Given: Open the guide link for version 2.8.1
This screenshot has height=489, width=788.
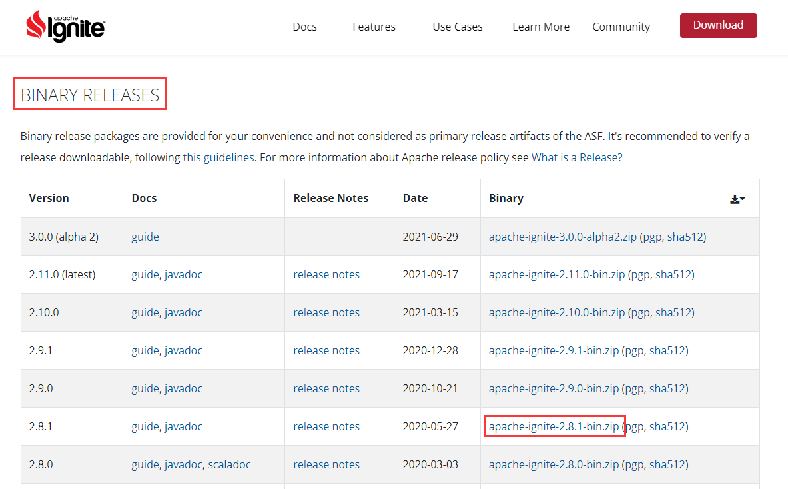Looking at the screenshot, I should pyautogui.click(x=145, y=426).
